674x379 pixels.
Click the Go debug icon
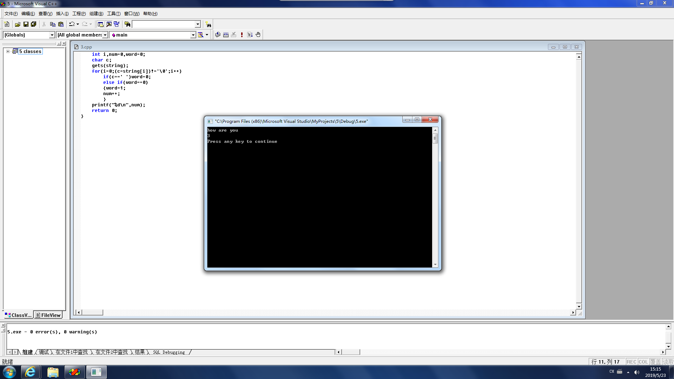coord(250,35)
